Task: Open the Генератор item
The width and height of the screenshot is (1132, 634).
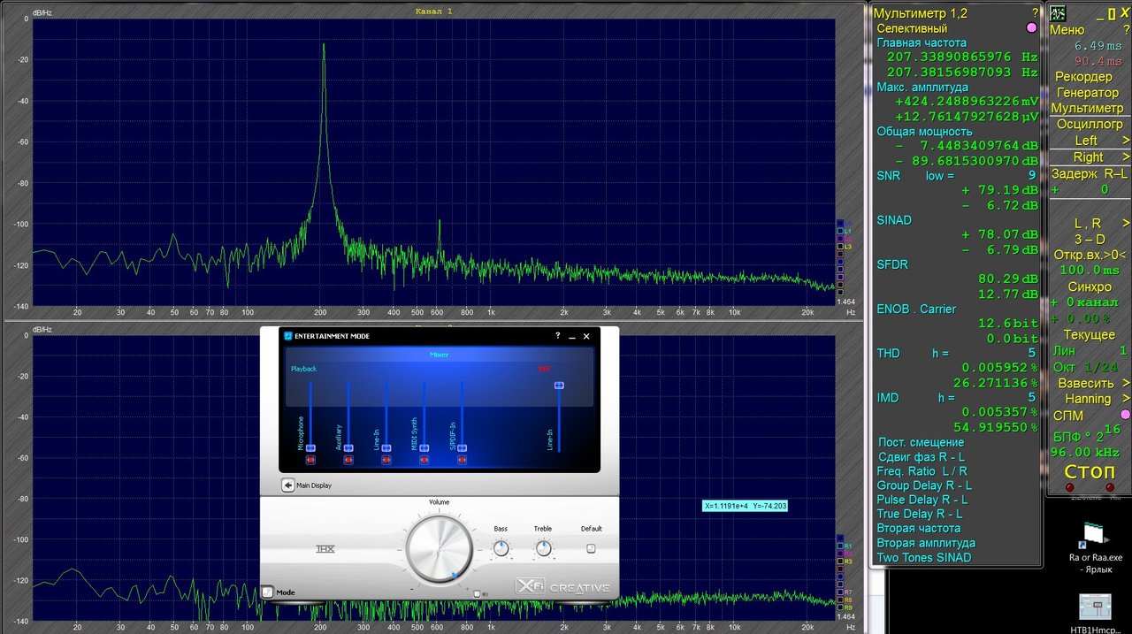Action: pyautogui.click(x=1088, y=93)
